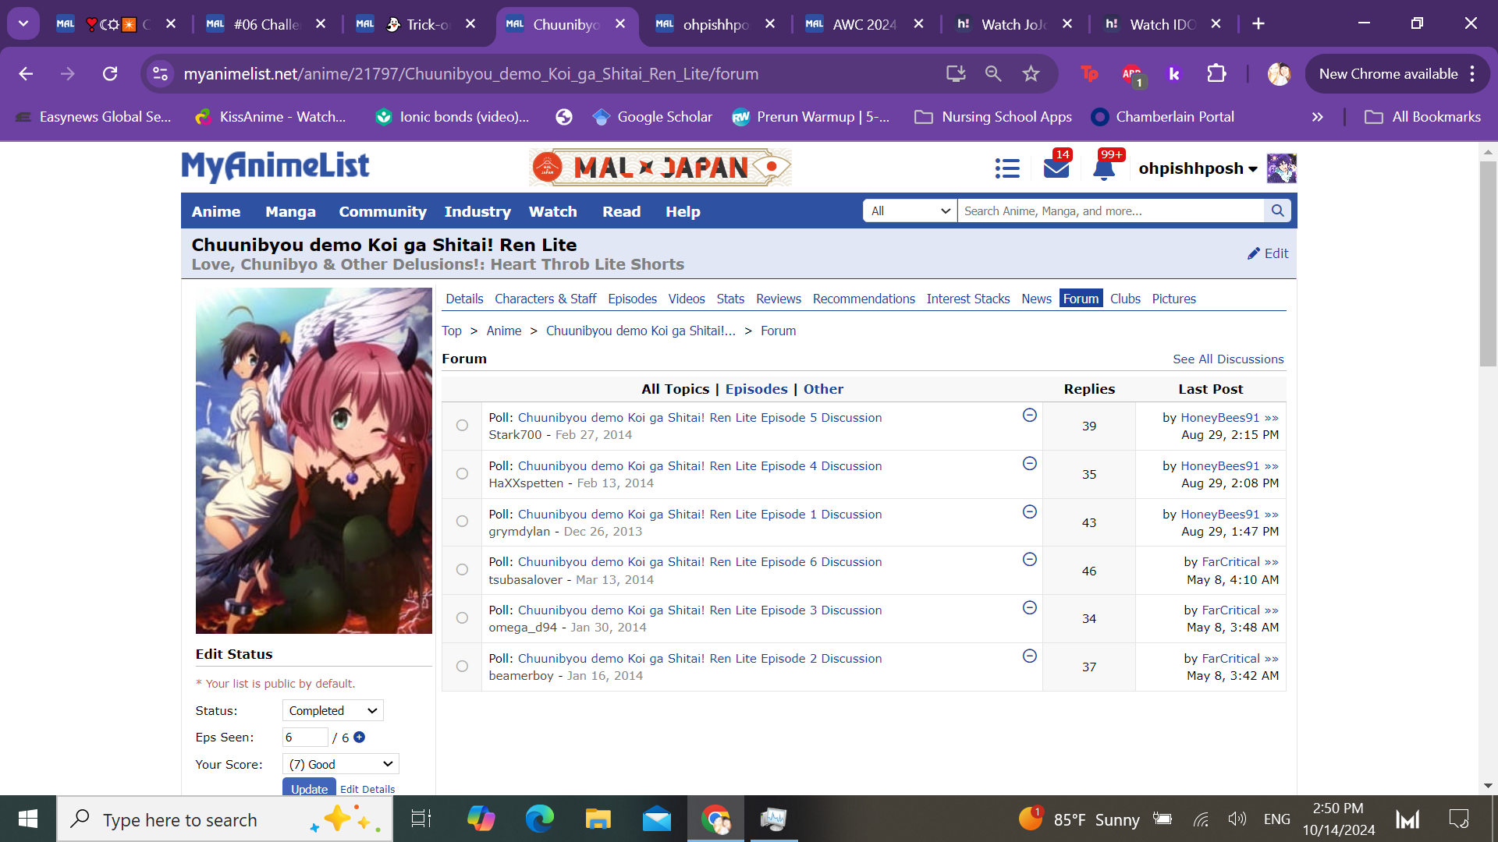Viewport: 1498px width, 842px height.
Task: Open See All Discussions link
Action: (1227, 359)
